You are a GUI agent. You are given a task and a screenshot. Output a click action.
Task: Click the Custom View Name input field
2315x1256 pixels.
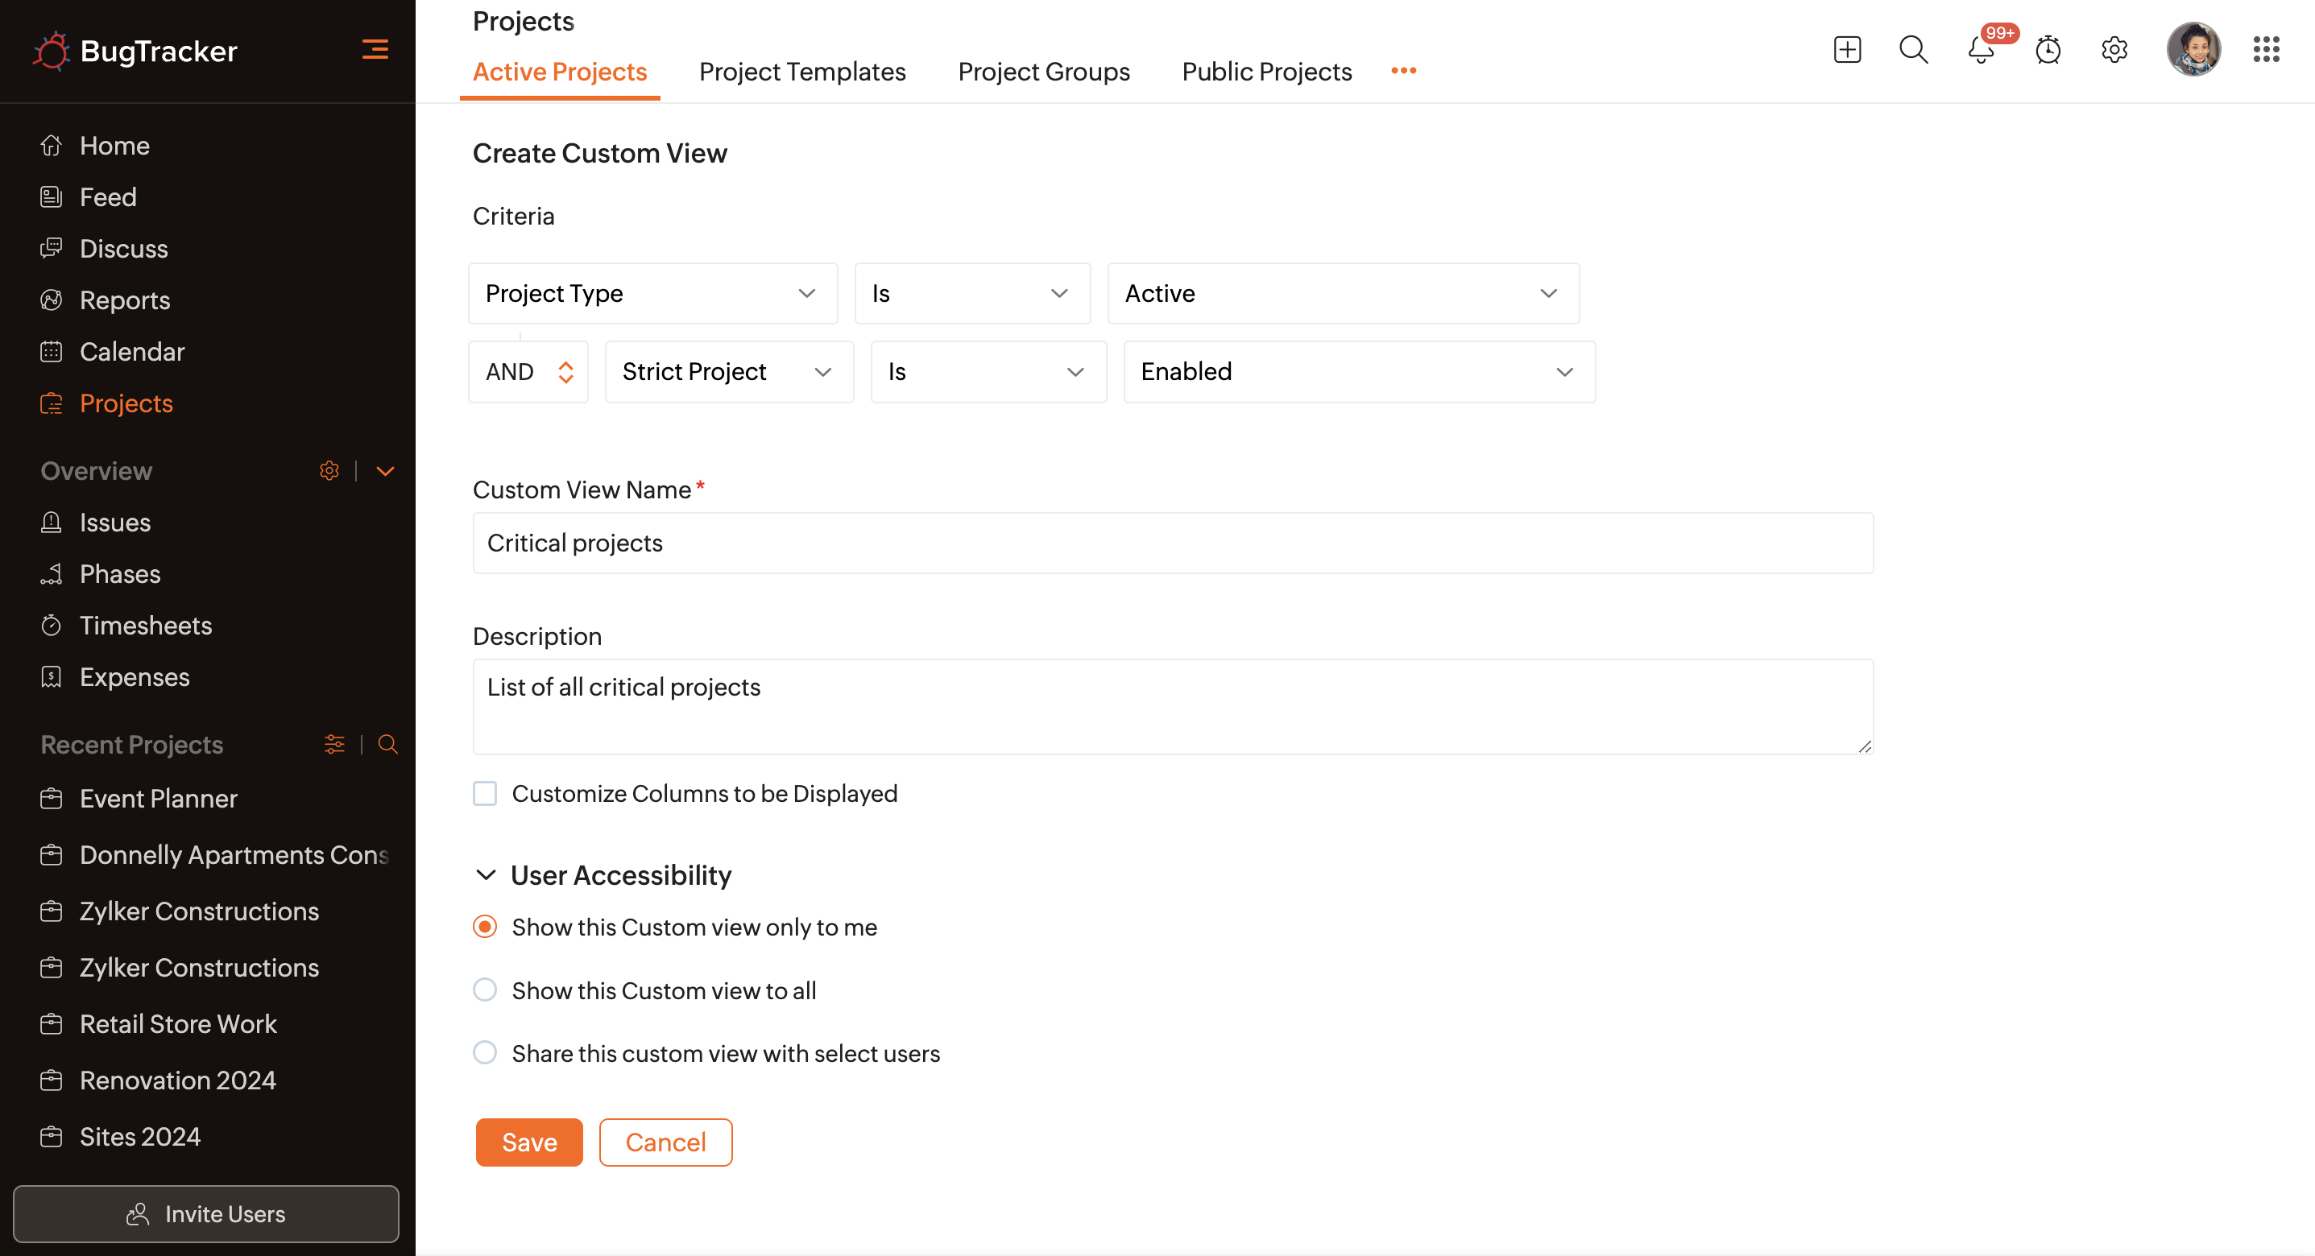[x=1173, y=543]
